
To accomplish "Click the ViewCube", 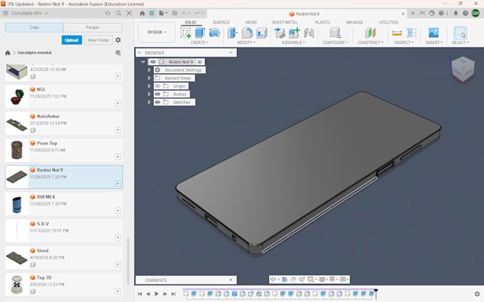I will [x=463, y=70].
